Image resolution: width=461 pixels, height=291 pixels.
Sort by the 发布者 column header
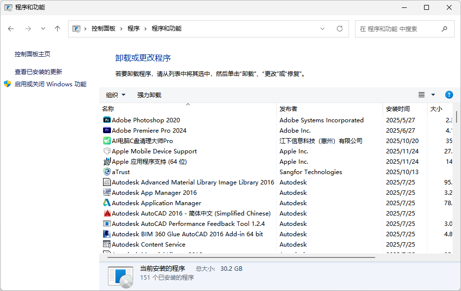click(329, 109)
